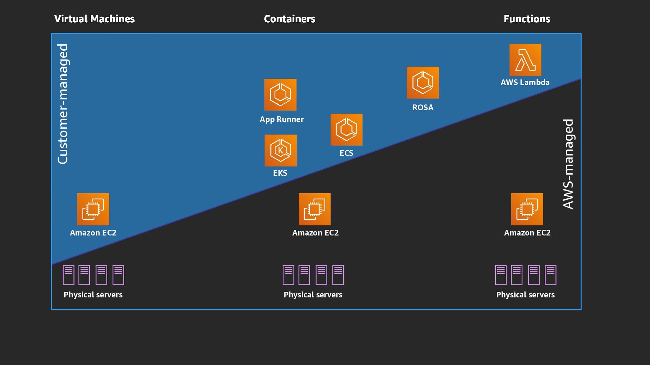The image size is (650, 365).
Task: Click Physical servers label under Containers column
Action: coord(313,295)
